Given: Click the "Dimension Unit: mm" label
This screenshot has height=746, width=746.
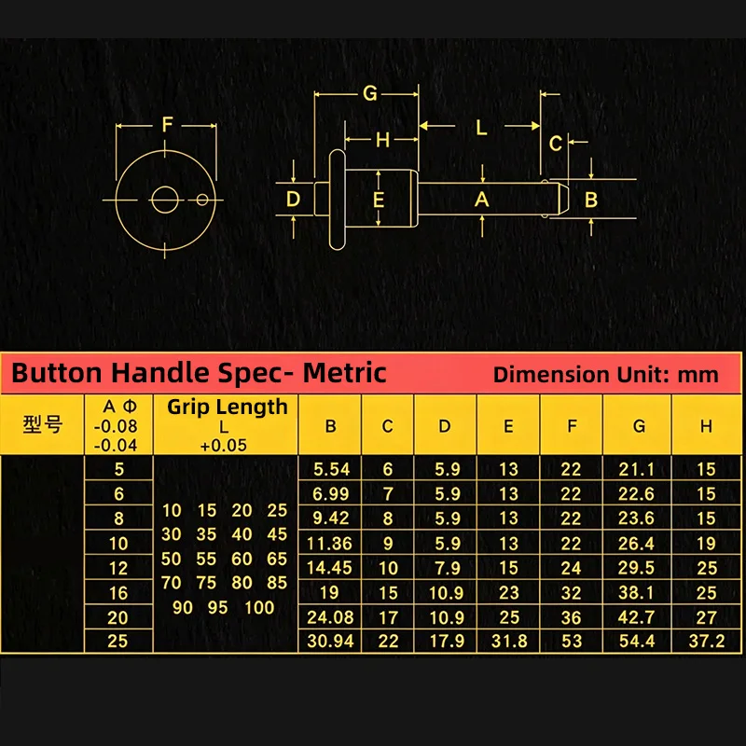Looking at the screenshot, I should click(x=605, y=375).
